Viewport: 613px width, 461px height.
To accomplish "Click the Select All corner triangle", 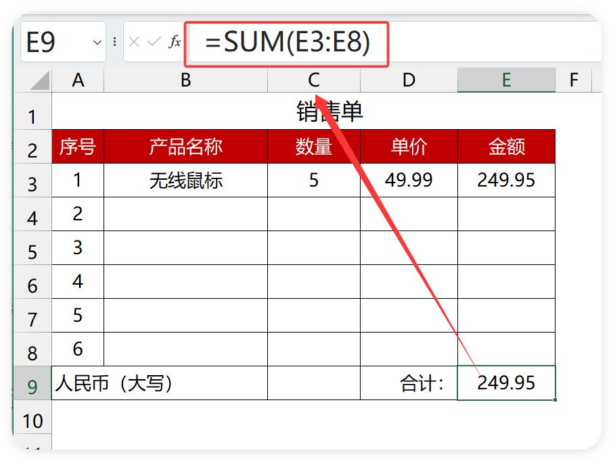I will (40, 80).
